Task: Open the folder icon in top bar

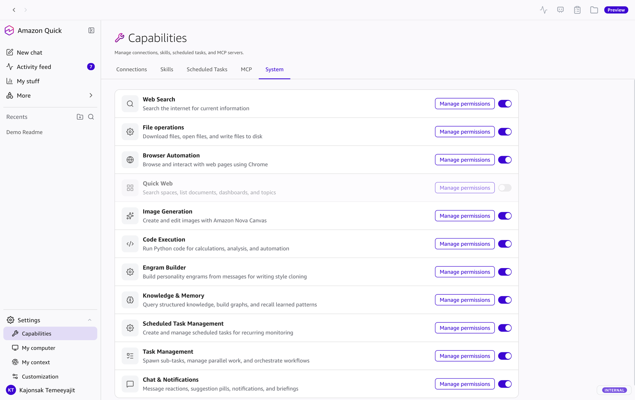Action: click(594, 10)
